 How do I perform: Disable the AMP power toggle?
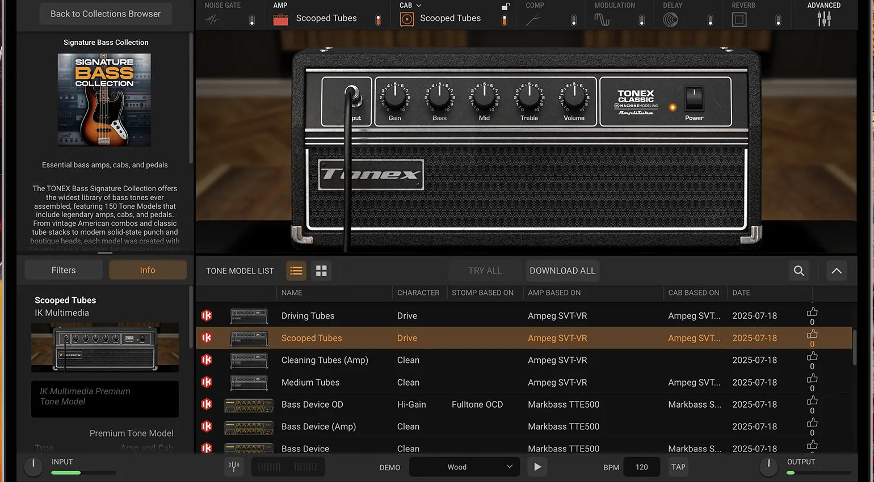pyautogui.click(x=379, y=20)
